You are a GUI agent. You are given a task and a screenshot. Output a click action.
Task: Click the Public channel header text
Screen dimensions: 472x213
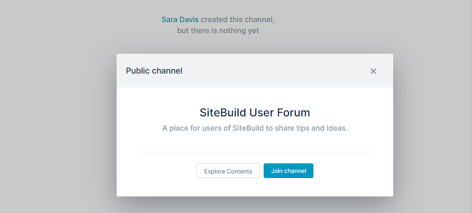click(154, 71)
